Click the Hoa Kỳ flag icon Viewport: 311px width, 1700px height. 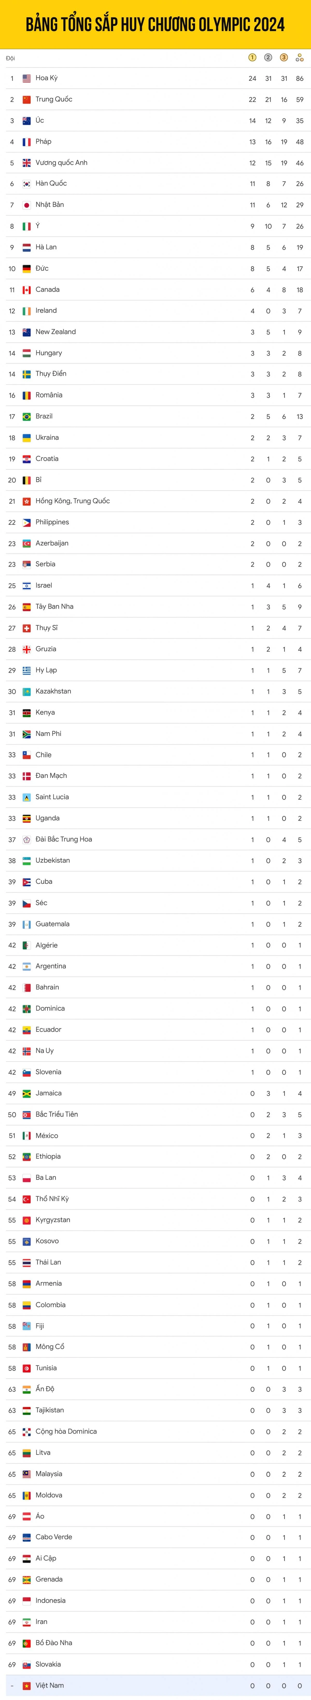coord(27,79)
